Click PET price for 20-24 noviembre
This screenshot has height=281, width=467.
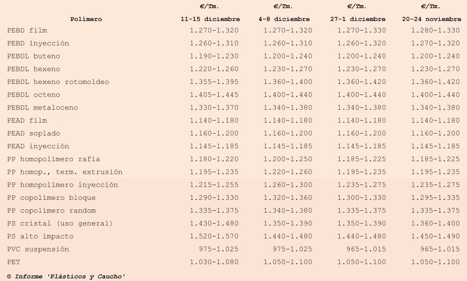point(436,262)
